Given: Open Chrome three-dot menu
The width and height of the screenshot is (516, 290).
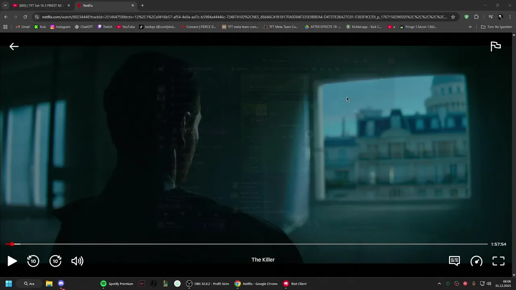Looking at the screenshot, I should pos(510,17).
